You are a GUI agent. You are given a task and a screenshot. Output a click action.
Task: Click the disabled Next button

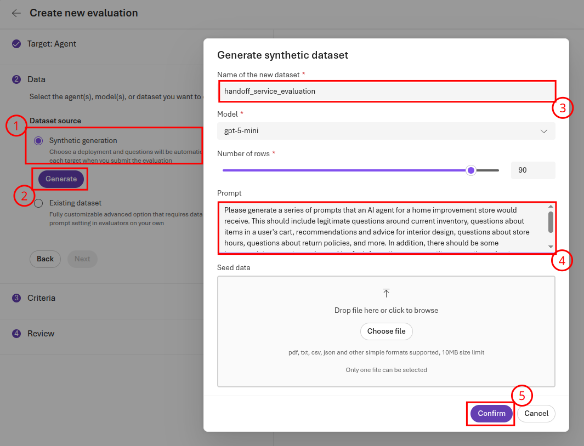(x=82, y=259)
